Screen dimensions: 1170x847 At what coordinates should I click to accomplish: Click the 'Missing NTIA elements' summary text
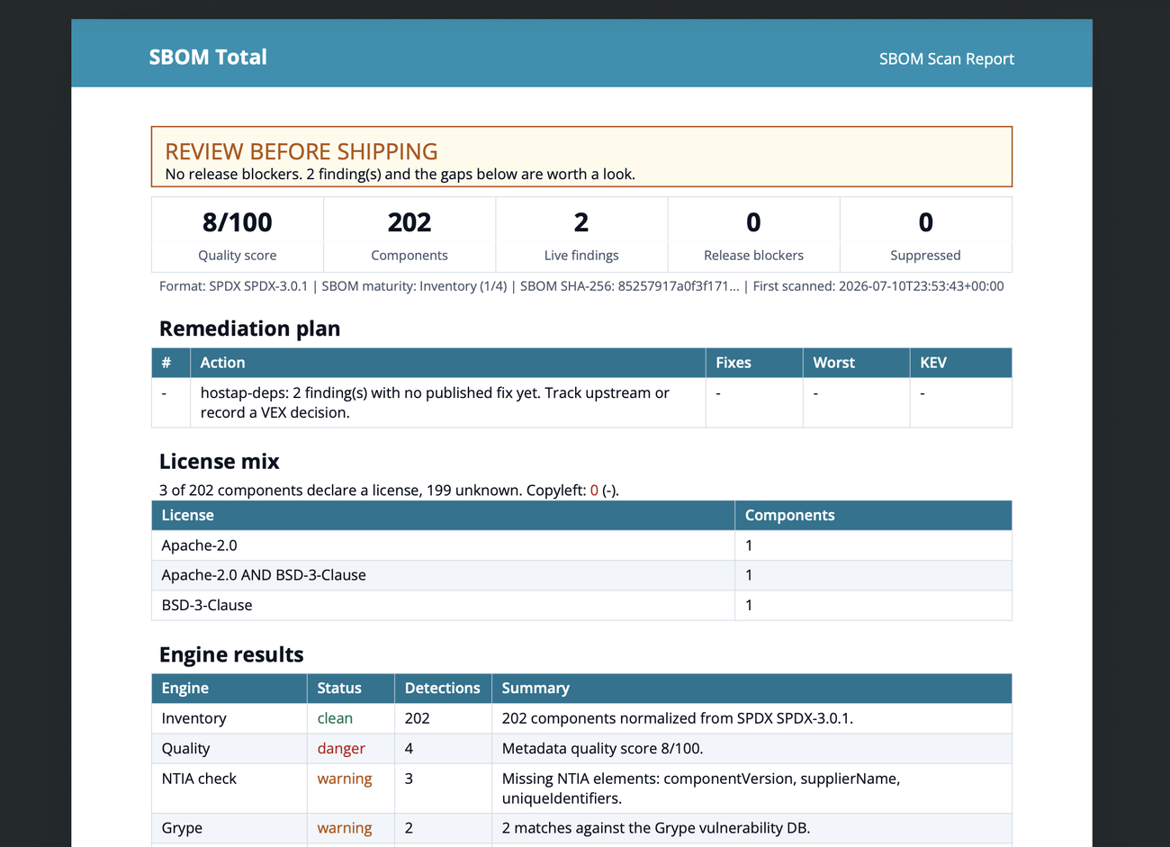[701, 788]
